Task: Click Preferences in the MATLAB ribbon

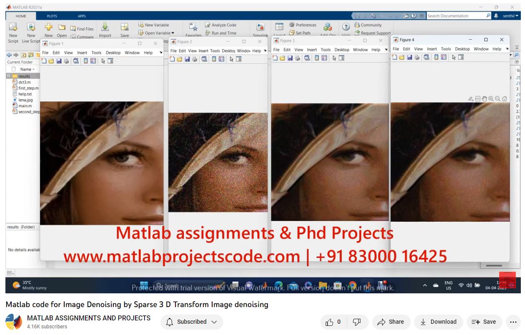Action: coord(302,25)
